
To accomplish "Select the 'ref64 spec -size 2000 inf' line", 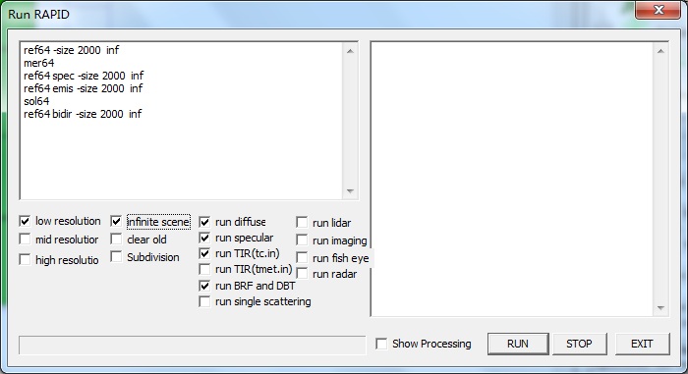I will (x=84, y=76).
